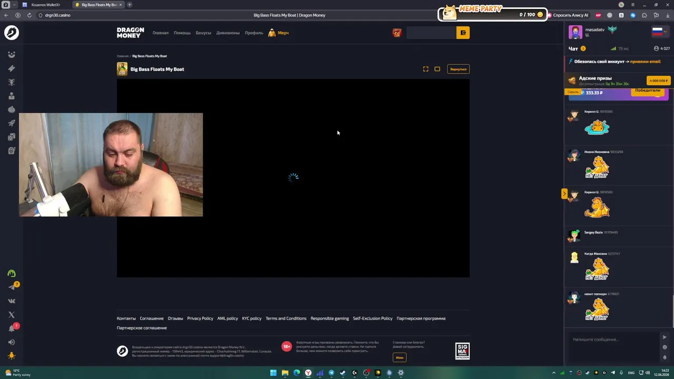
Task: Open the browser extensions puzzle icon
Action: 645,15
